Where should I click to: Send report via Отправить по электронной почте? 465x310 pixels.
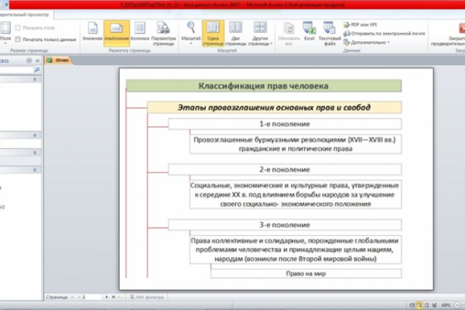384,34
